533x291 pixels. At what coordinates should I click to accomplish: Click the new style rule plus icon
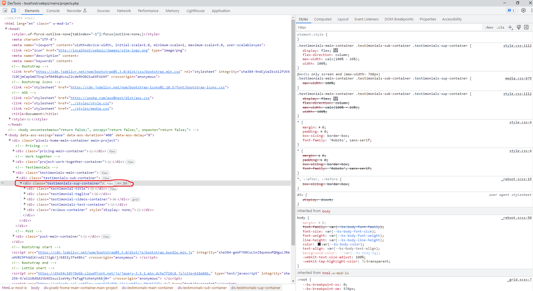pos(510,27)
